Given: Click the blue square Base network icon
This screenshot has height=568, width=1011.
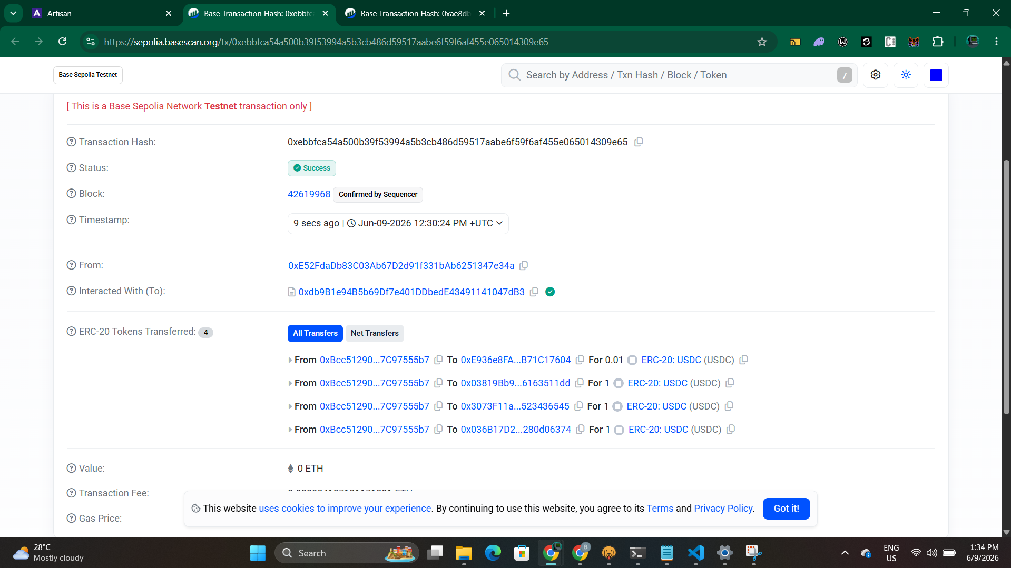Looking at the screenshot, I should click(936, 75).
